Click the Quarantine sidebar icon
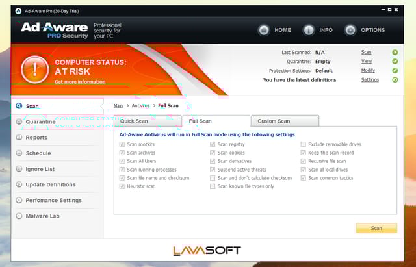 (19, 121)
